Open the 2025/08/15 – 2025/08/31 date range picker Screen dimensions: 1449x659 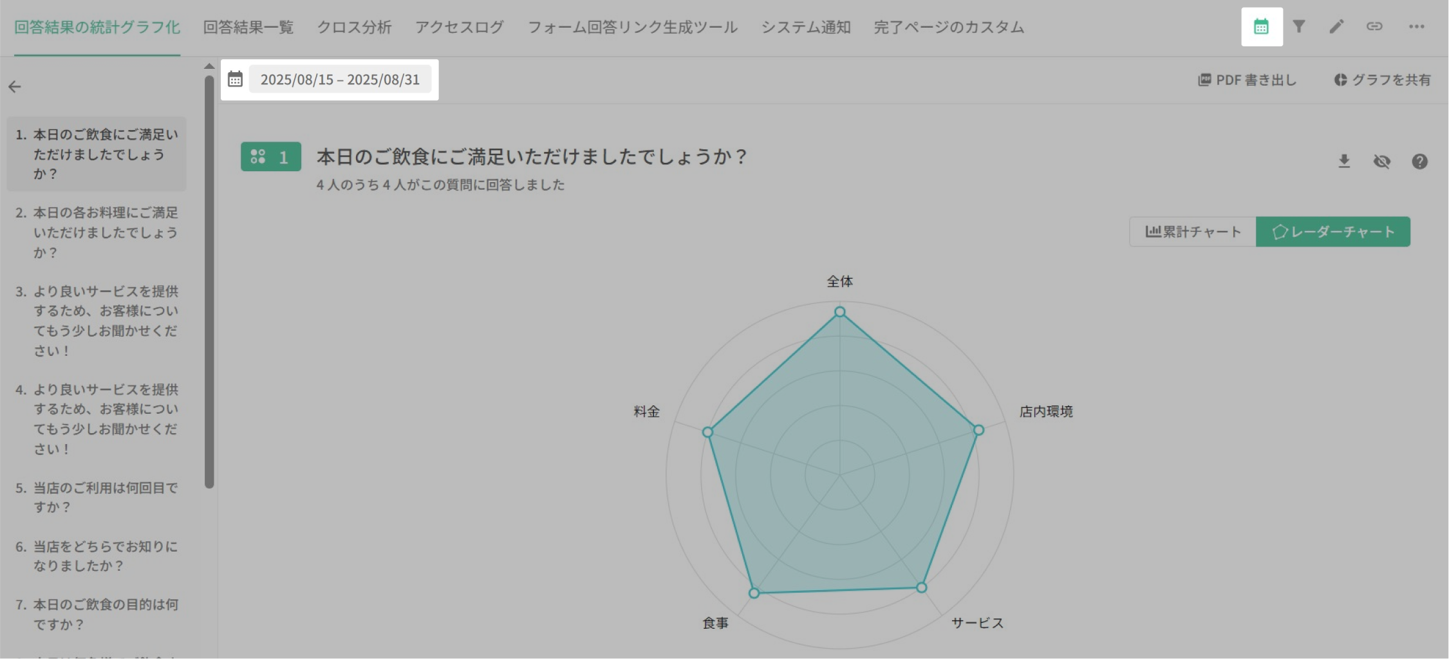tap(340, 79)
